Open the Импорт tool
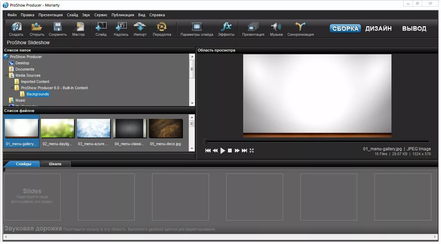Screen dimensions: 441x244 (x=140, y=27)
